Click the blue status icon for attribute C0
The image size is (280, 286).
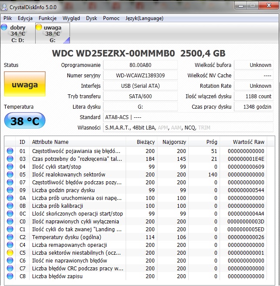10,221
